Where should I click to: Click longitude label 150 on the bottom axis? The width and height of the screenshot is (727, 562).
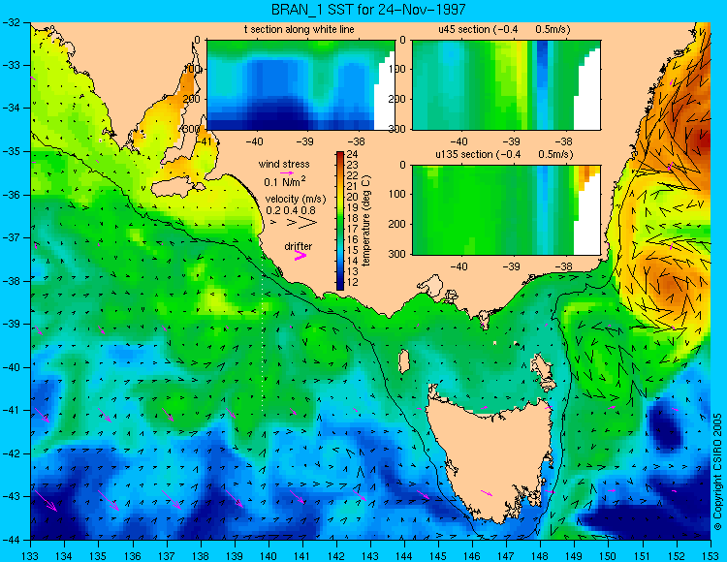click(x=609, y=555)
